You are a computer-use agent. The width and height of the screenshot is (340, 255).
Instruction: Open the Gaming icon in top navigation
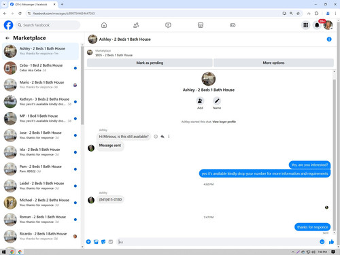tap(233, 25)
